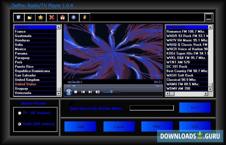This screenshot has height=145, width=226.
Task: Select France in the country list
Action: (35, 32)
